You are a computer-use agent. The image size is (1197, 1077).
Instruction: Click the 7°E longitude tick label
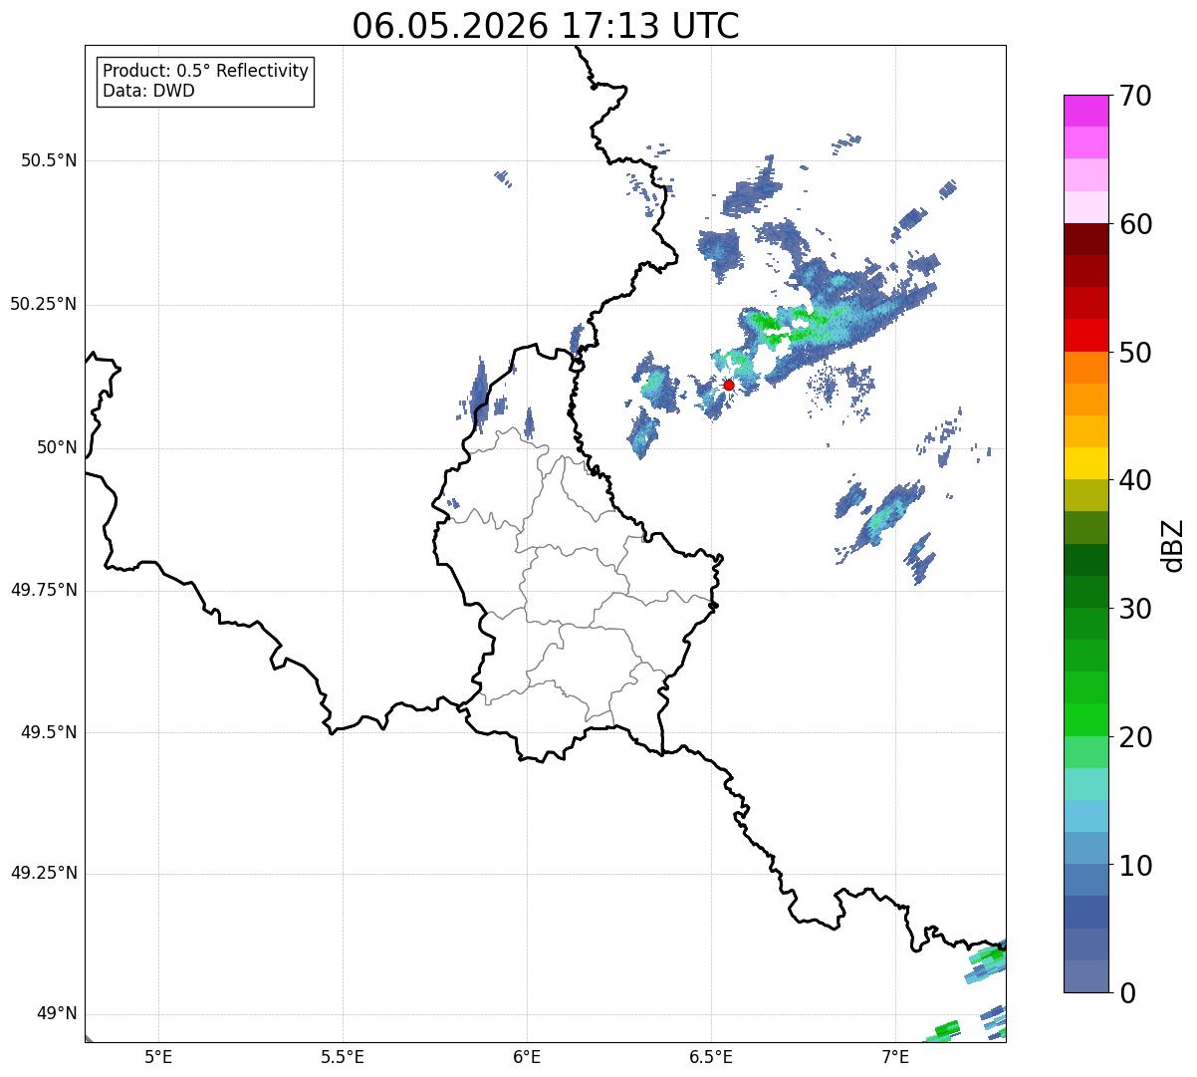[x=896, y=1056]
